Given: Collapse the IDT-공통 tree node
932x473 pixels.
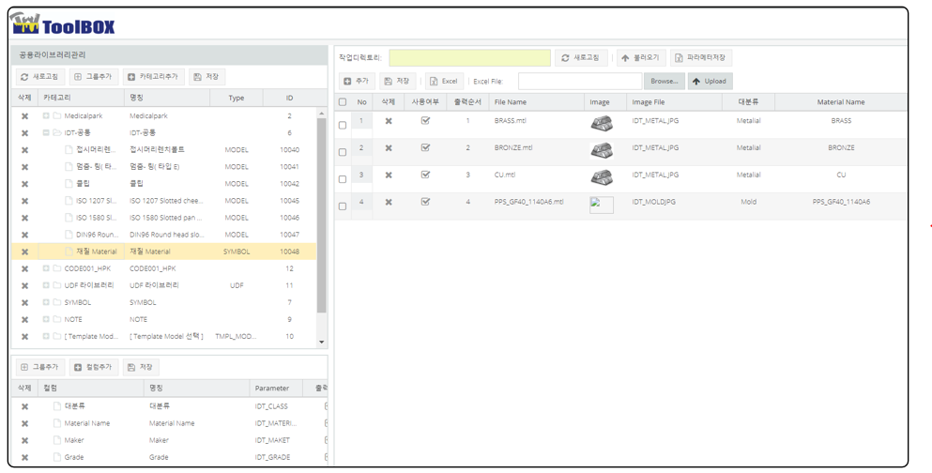Looking at the screenshot, I should 46,133.
